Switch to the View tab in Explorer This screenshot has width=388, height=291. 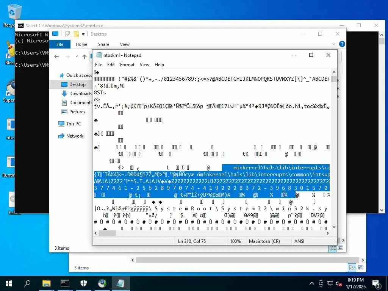[125, 44]
